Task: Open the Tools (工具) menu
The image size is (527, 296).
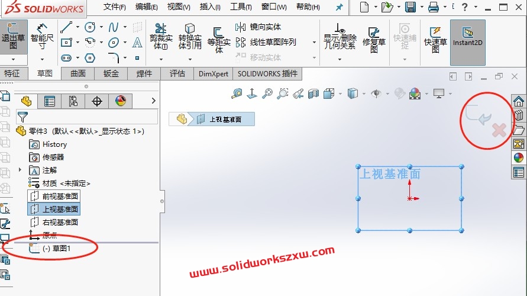Action: (241, 7)
